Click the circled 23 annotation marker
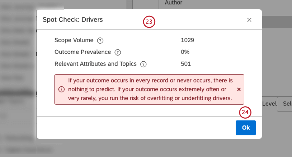This screenshot has width=292, height=157. pos(149,22)
